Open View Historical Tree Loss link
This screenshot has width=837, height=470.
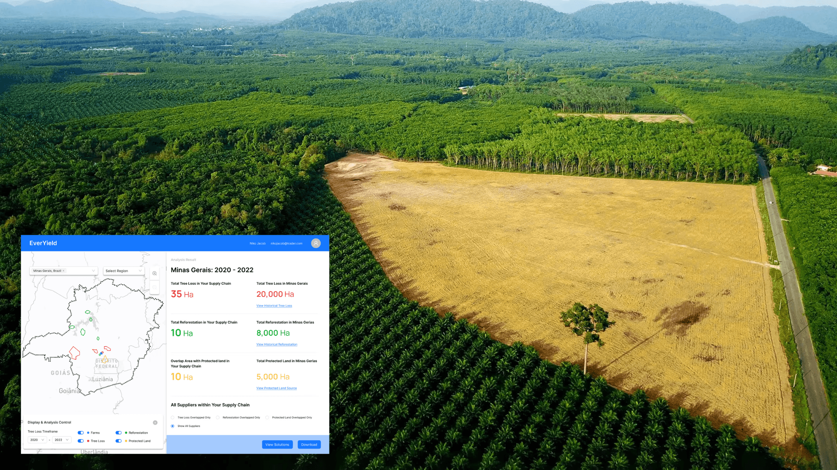point(274,306)
